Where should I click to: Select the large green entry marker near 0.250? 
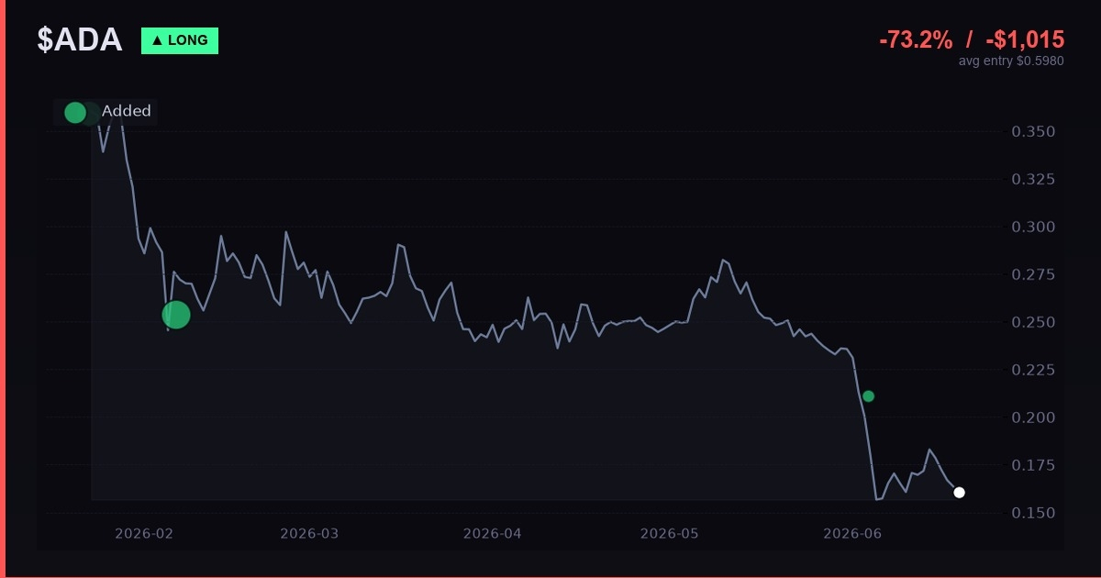tap(176, 315)
